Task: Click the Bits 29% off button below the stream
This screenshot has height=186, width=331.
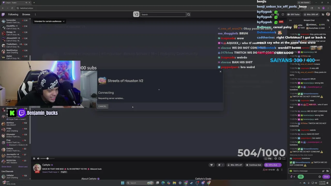Action: tap(235, 165)
